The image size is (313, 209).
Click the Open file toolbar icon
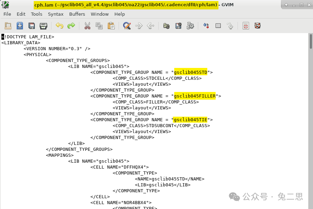pos(8,26)
